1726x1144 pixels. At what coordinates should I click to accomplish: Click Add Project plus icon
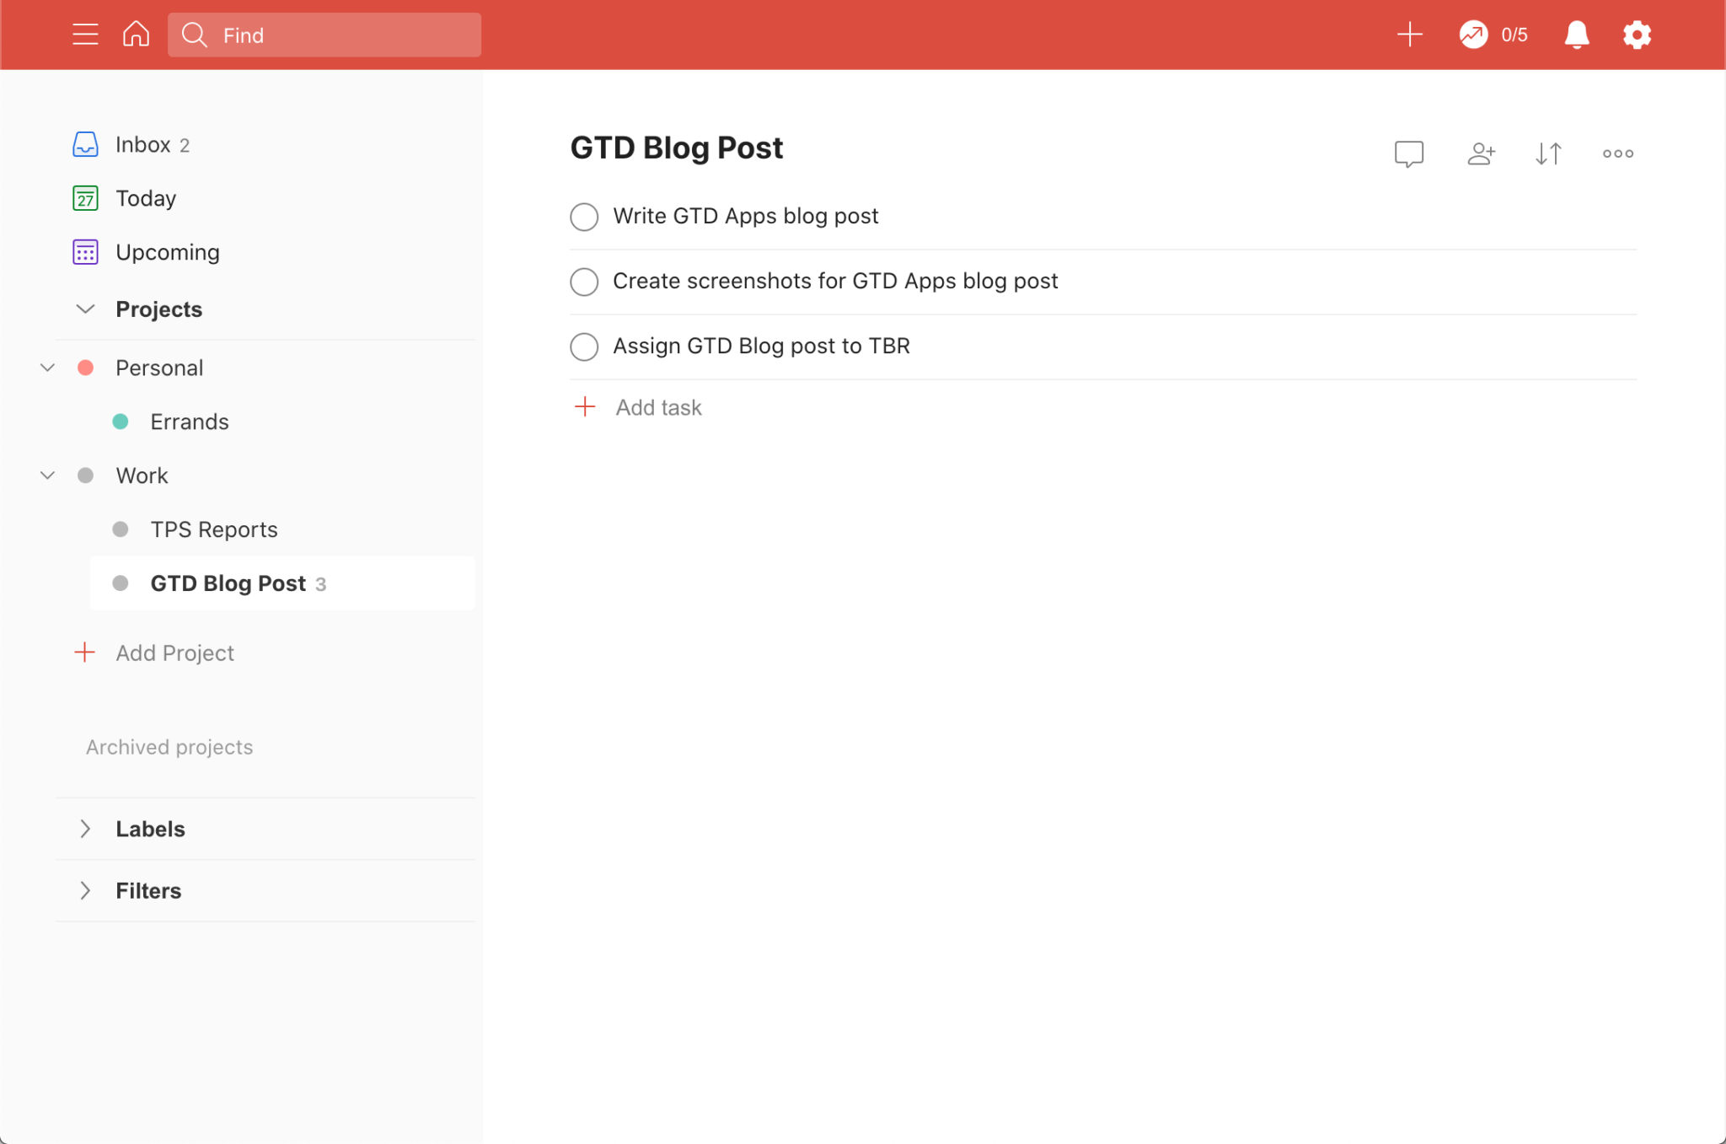click(x=84, y=652)
